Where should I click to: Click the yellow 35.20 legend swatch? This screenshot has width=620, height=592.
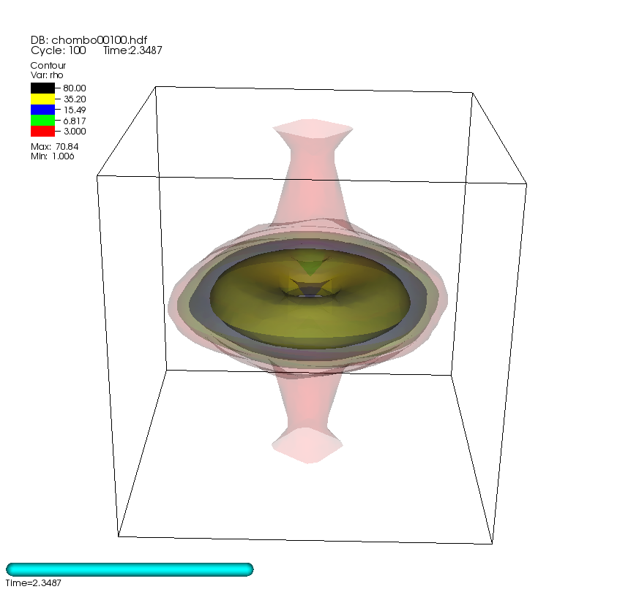pos(42,99)
